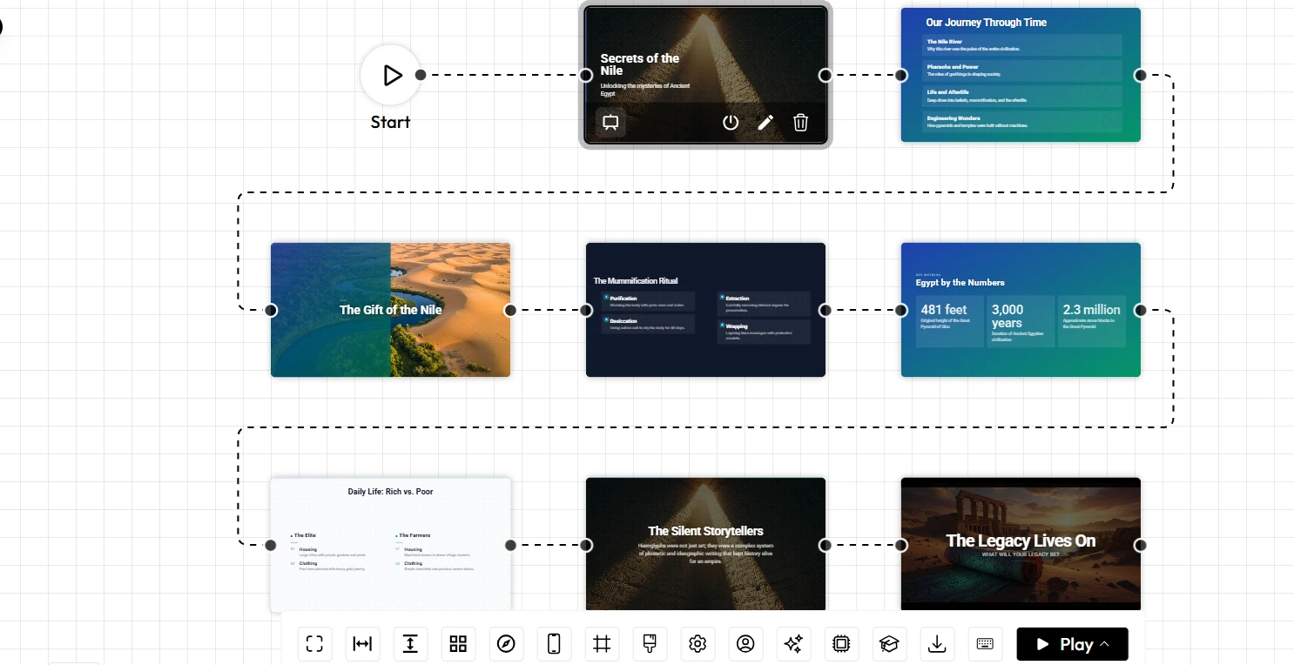Open the keyboard shortcuts icon

[985, 644]
